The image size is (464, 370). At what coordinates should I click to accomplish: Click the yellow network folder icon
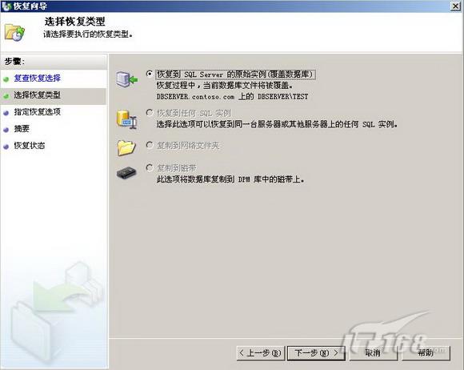[126, 147]
